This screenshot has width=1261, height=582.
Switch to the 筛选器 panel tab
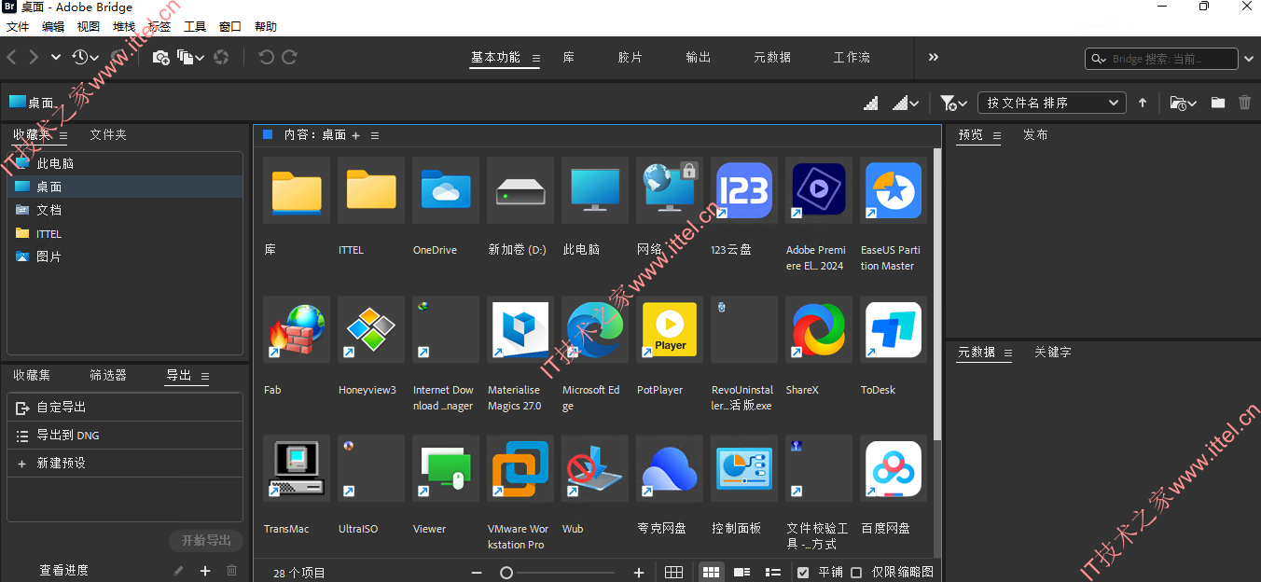[108, 376]
